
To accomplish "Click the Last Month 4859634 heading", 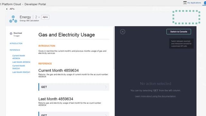I will pos(56,99).
